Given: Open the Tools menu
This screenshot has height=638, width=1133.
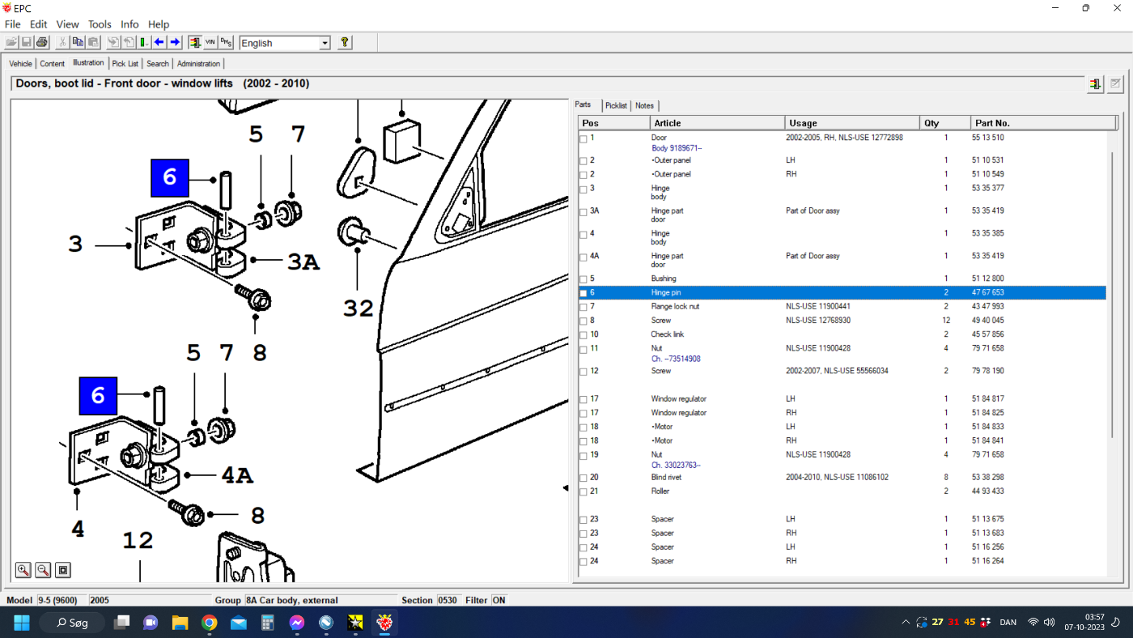Looking at the screenshot, I should [100, 24].
